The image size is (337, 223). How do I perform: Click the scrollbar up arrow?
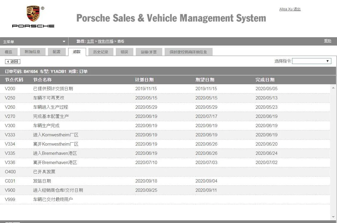click(x=333, y=88)
